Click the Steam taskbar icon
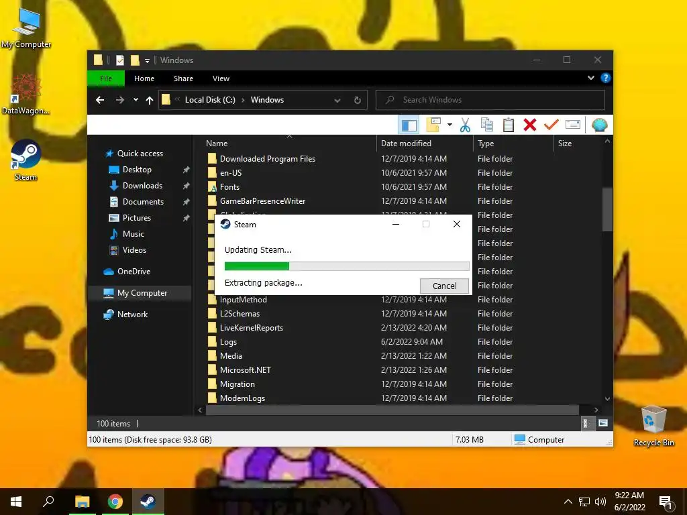 (x=148, y=502)
